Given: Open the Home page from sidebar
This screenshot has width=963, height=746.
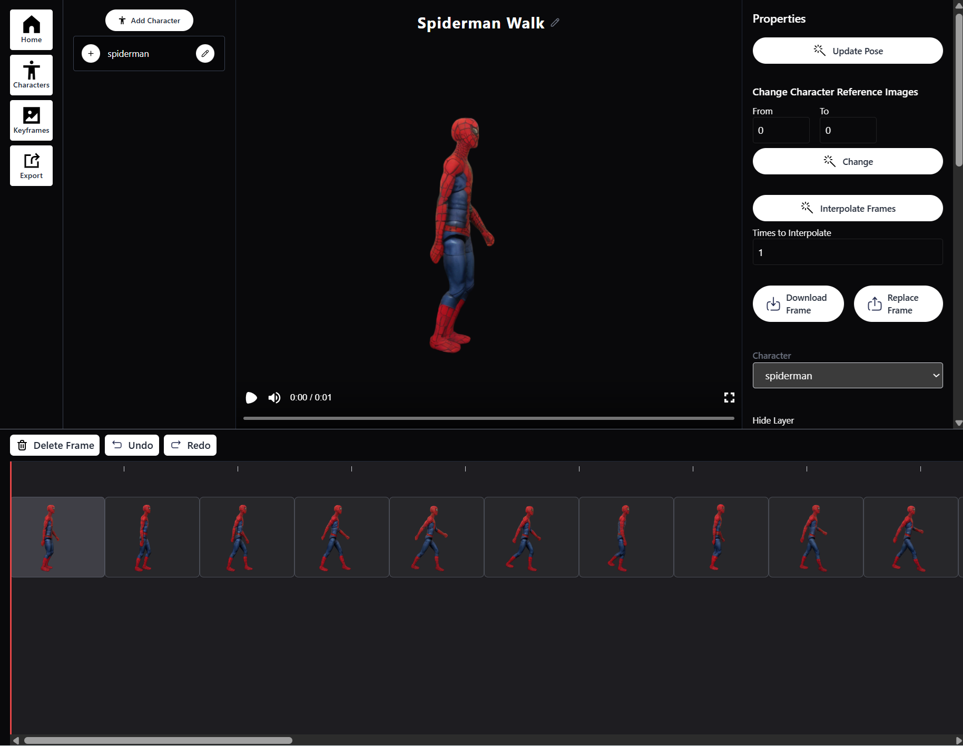Looking at the screenshot, I should (x=31, y=30).
